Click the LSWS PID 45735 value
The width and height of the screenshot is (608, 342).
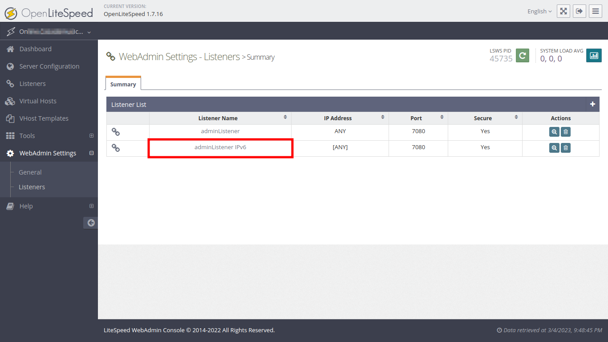pyautogui.click(x=501, y=59)
